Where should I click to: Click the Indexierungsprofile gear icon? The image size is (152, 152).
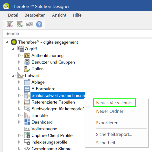27,142
